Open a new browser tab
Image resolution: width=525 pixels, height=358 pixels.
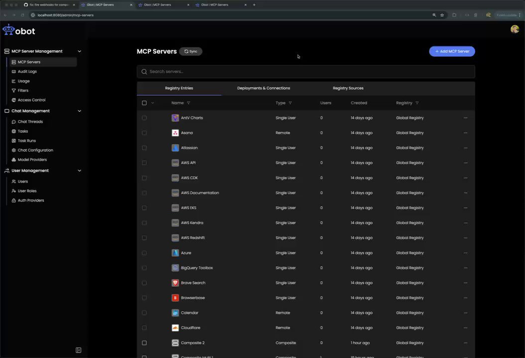pos(254,4)
